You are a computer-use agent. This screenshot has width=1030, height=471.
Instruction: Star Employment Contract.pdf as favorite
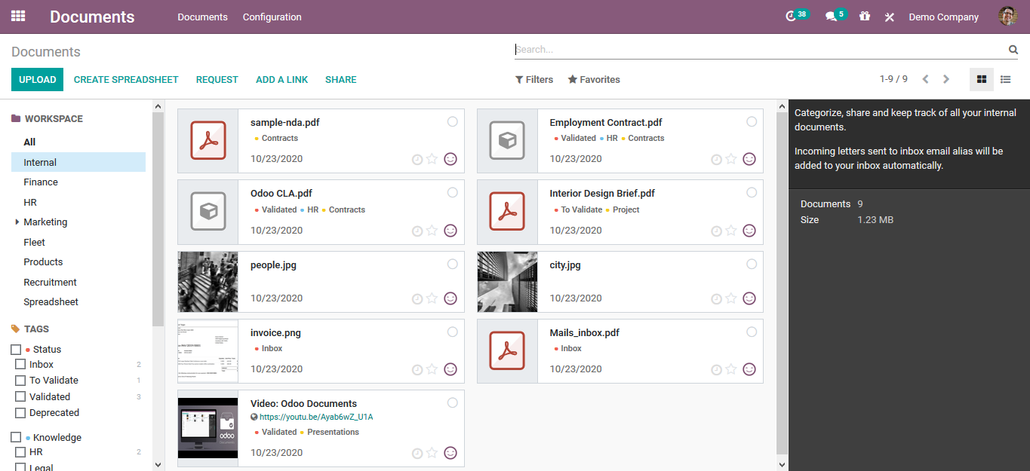tap(731, 159)
